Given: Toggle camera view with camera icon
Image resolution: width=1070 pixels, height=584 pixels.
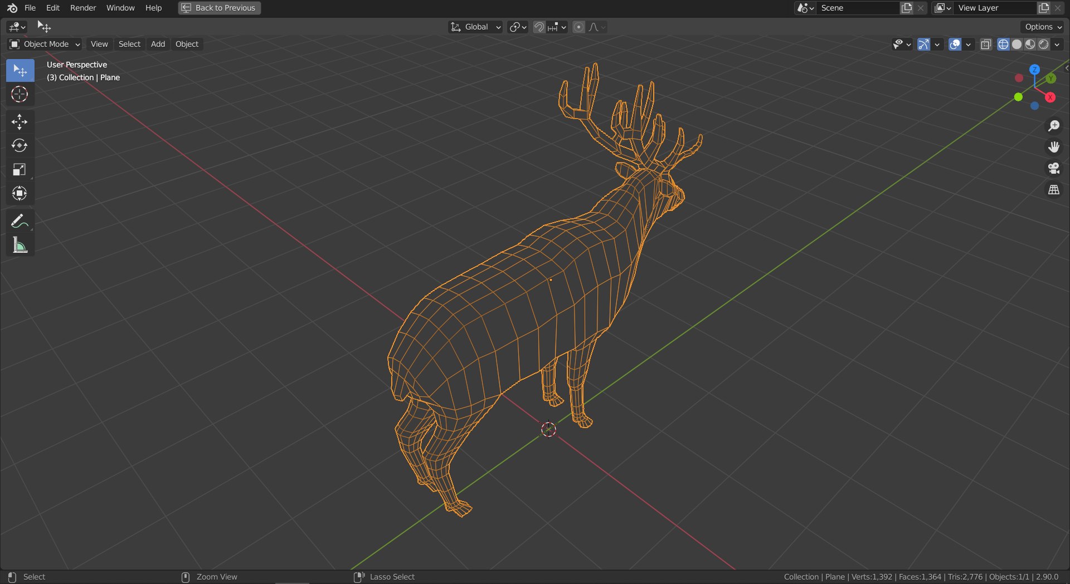Looking at the screenshot, I should pos(1053,168).
